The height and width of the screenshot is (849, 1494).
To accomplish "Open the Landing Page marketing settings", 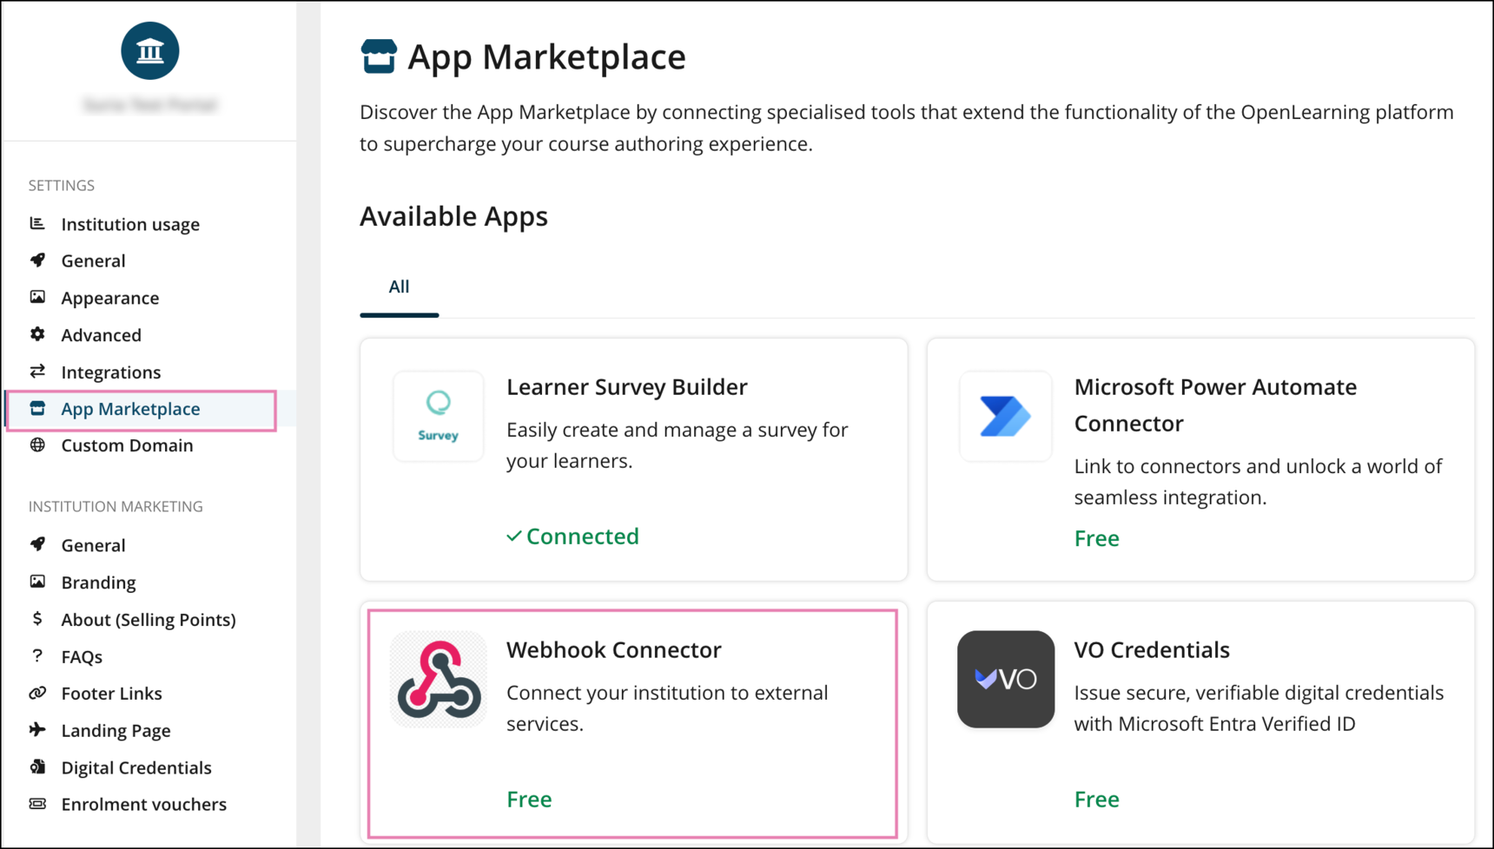I will point(116,730).
